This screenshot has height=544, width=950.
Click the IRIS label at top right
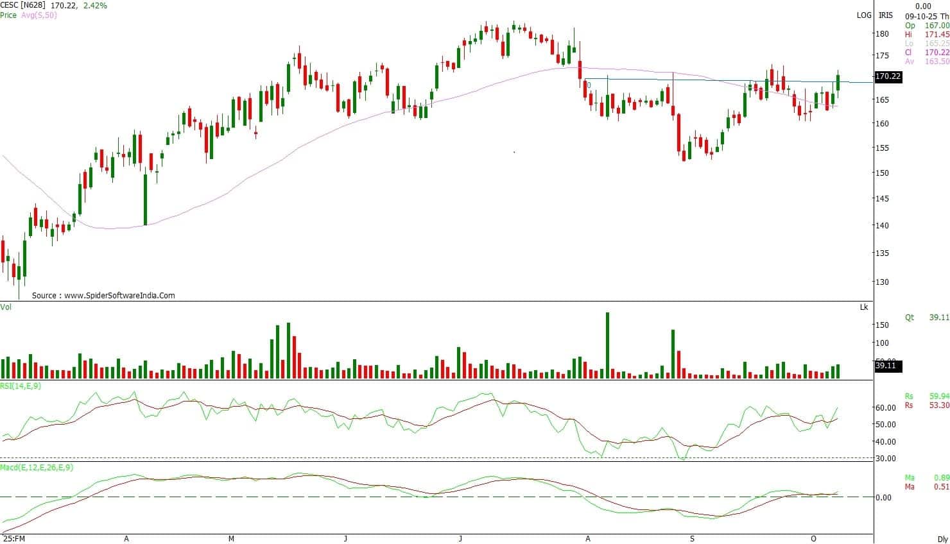[x=886, y=15]
